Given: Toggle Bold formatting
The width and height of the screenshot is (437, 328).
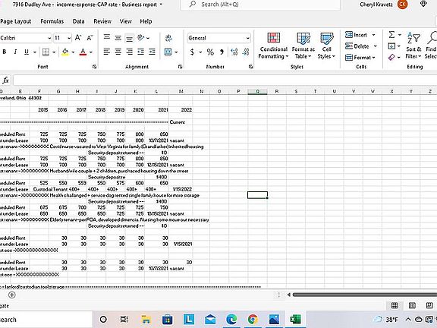Looking at the screenshot, I should coord(5,52).
